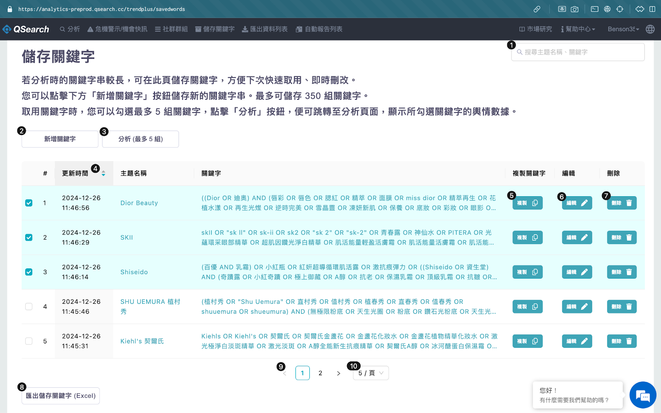
Task: Open the SHU UEMURA 植村秀 topic link
Action: [150, 307]
